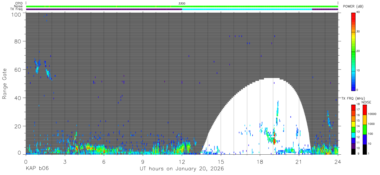This screenshot has height=175, width=380.
Task: Select the 13 label in TX FRQ legend
Action: pos(358,132)
